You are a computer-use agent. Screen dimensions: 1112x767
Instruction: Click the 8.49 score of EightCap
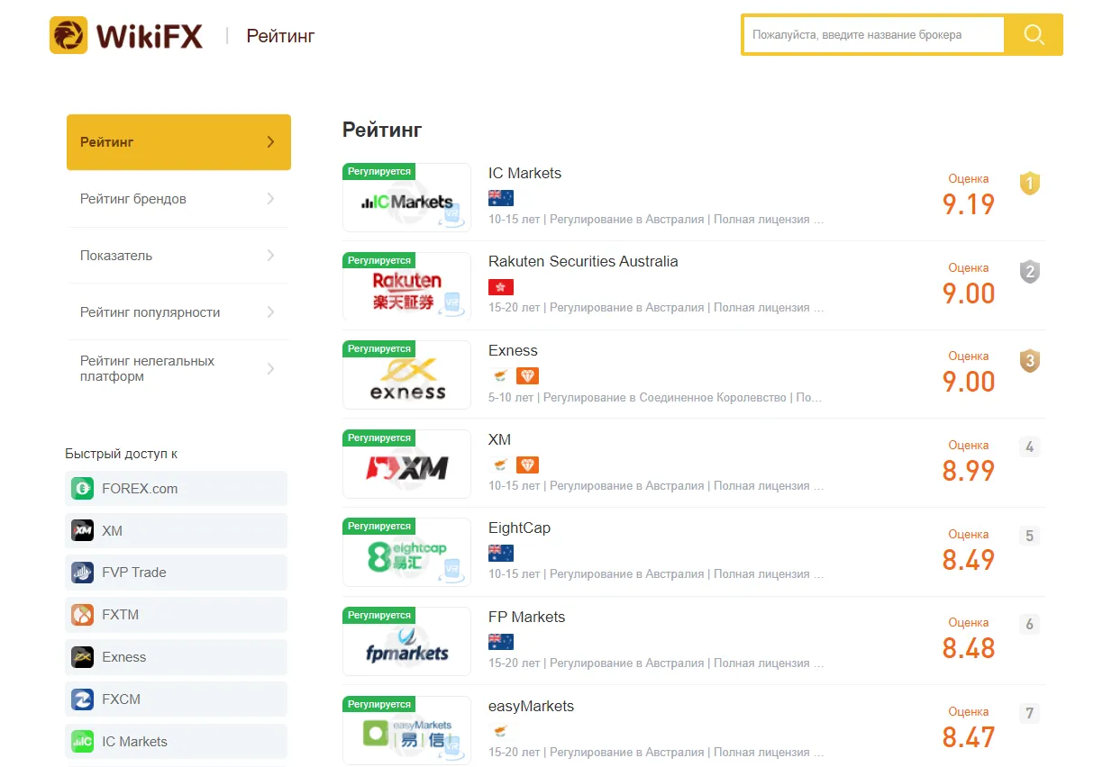(969, 560)
